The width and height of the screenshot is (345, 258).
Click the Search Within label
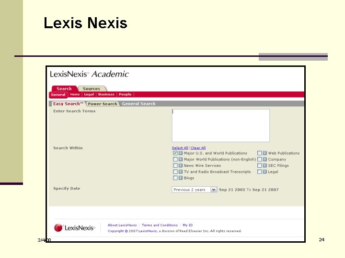tap(68, 148)
